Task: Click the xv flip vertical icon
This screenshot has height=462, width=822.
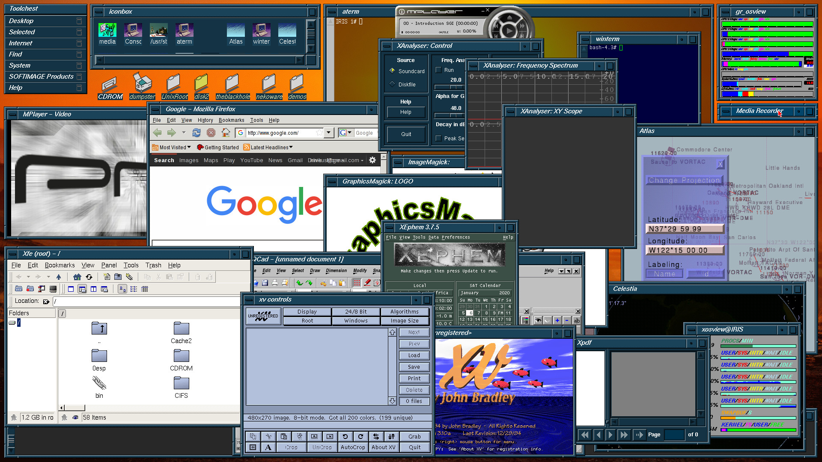Action: point(391,436)
